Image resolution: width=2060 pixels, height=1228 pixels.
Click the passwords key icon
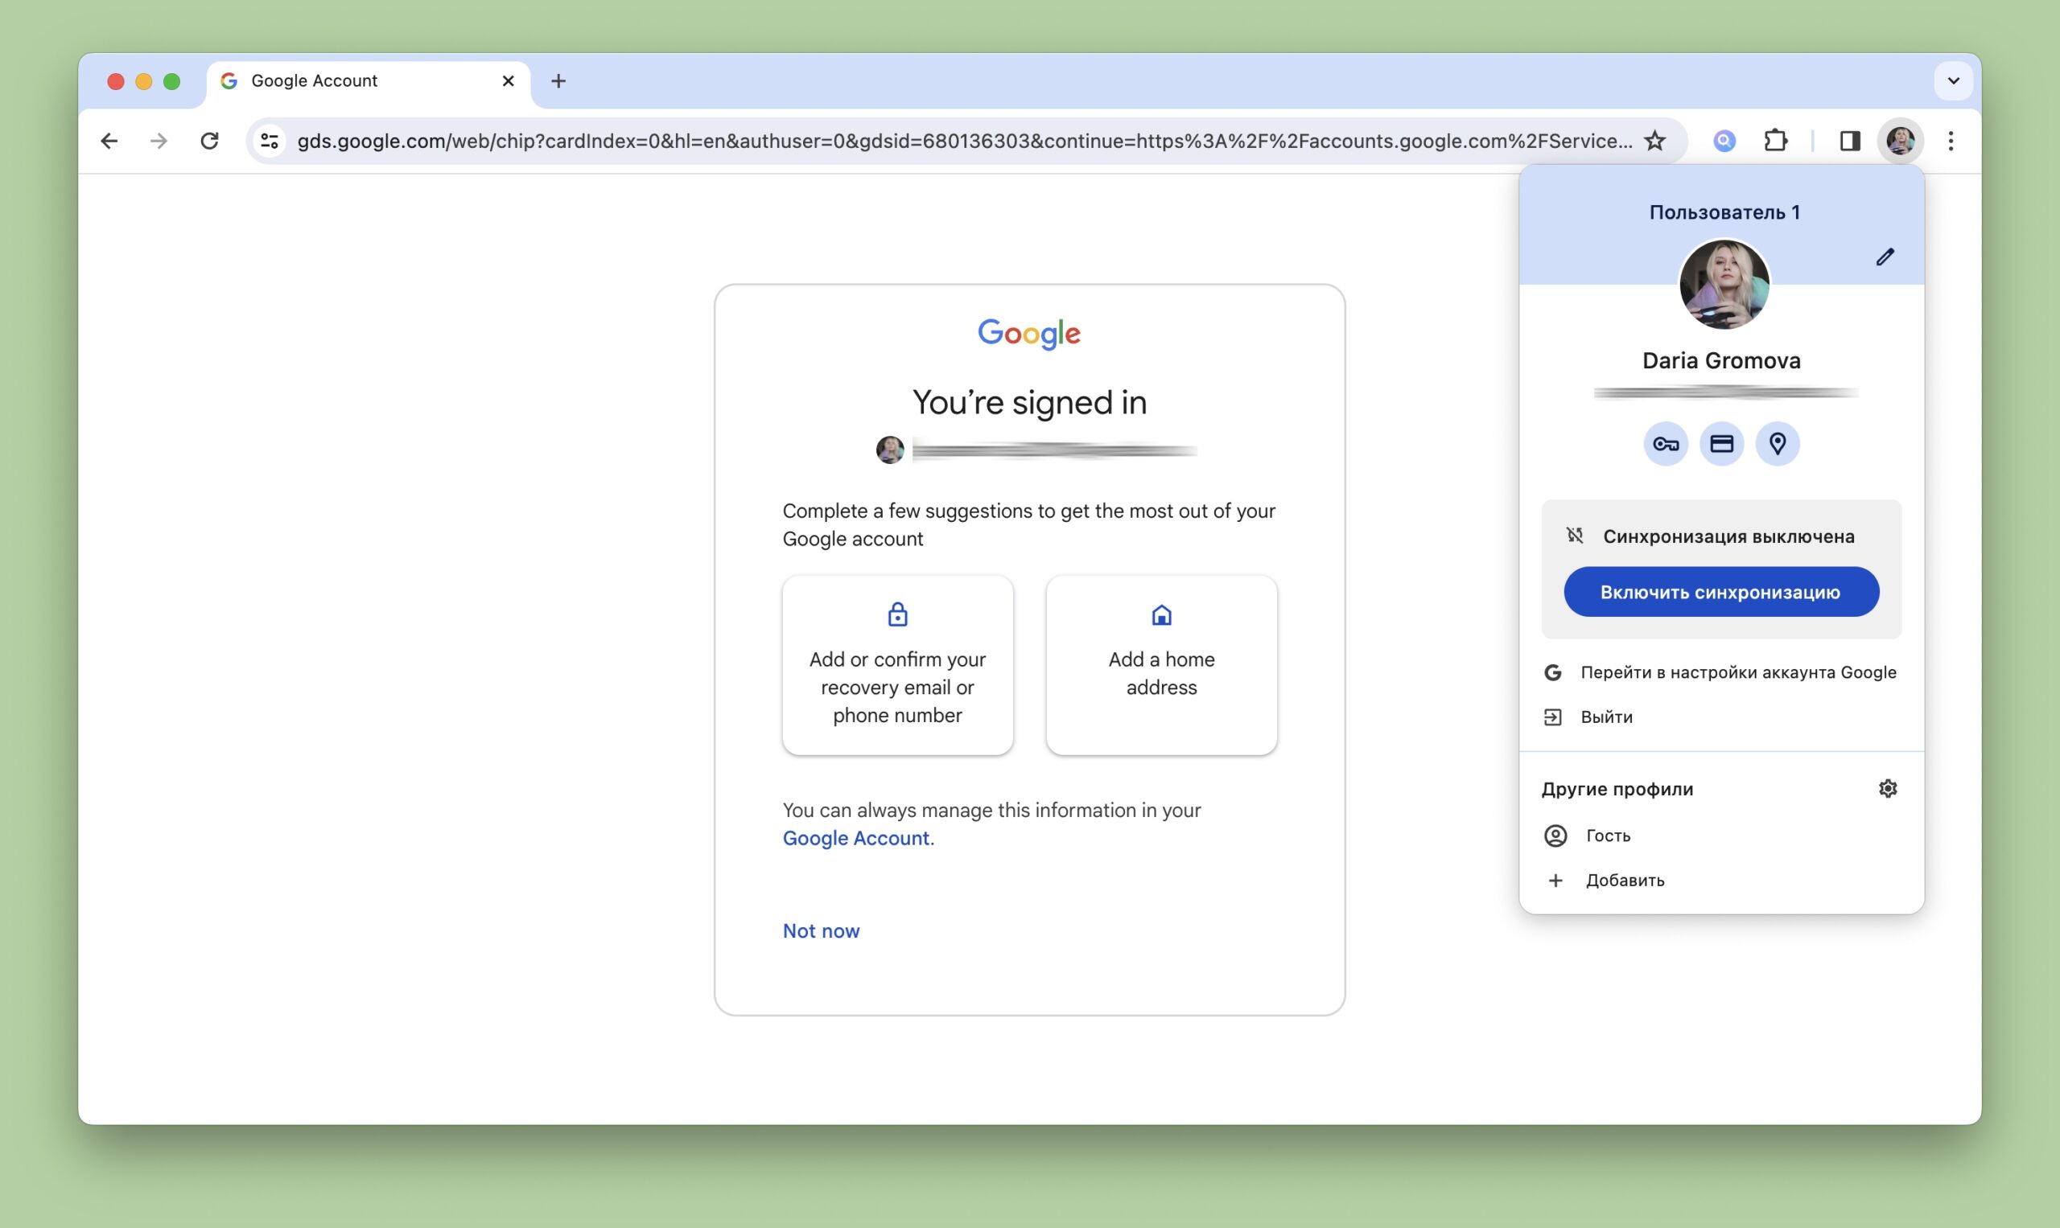pyautogui.click(x=1664, y=443)
